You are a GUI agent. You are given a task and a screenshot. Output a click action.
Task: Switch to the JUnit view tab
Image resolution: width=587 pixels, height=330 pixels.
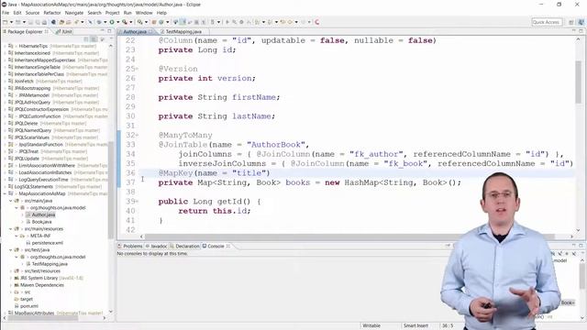pos(64,32)
